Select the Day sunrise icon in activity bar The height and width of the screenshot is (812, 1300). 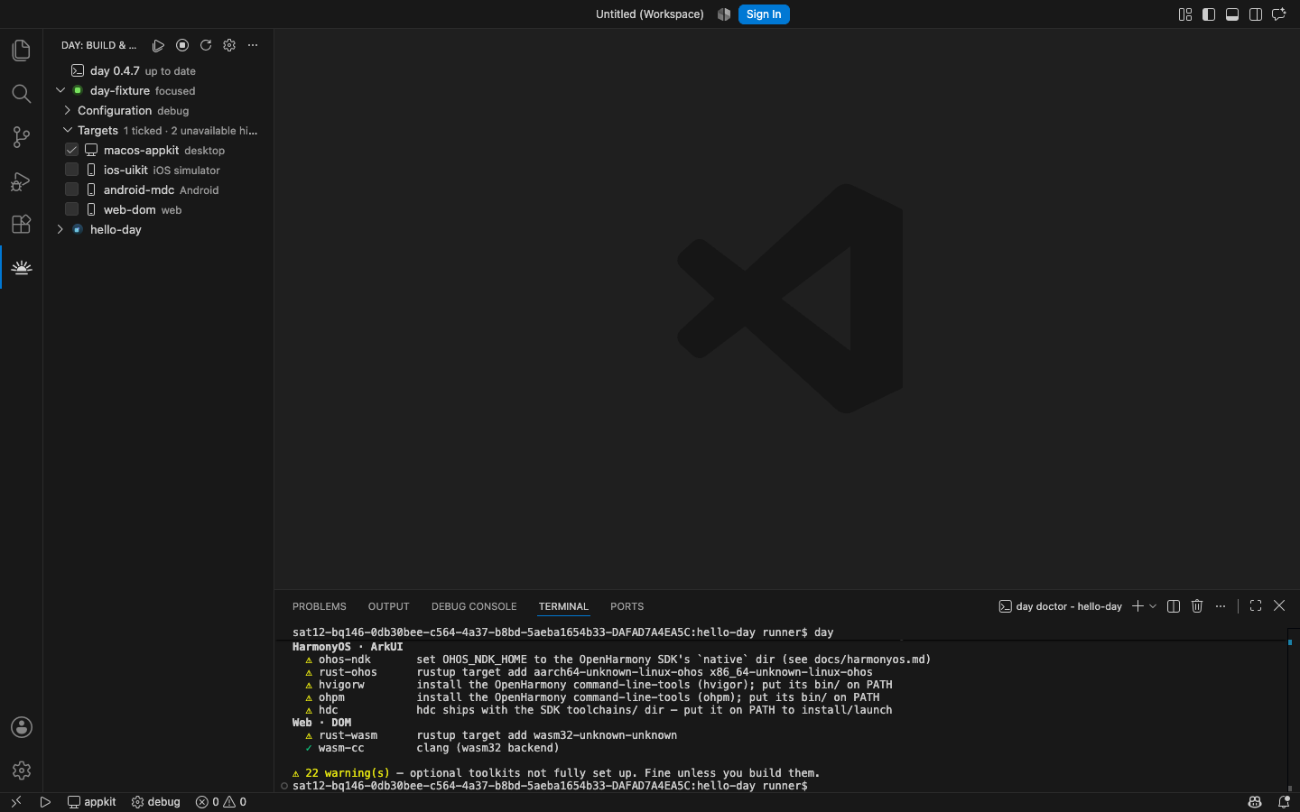[x=22, y=267]
